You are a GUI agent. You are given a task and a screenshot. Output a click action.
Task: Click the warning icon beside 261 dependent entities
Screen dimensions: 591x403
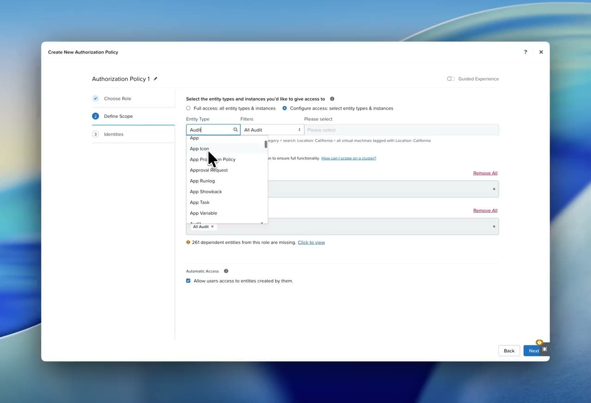(188, 242)
